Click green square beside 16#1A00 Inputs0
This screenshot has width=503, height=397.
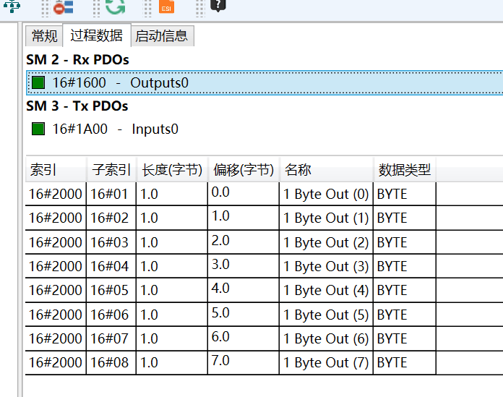coord(38,129)
